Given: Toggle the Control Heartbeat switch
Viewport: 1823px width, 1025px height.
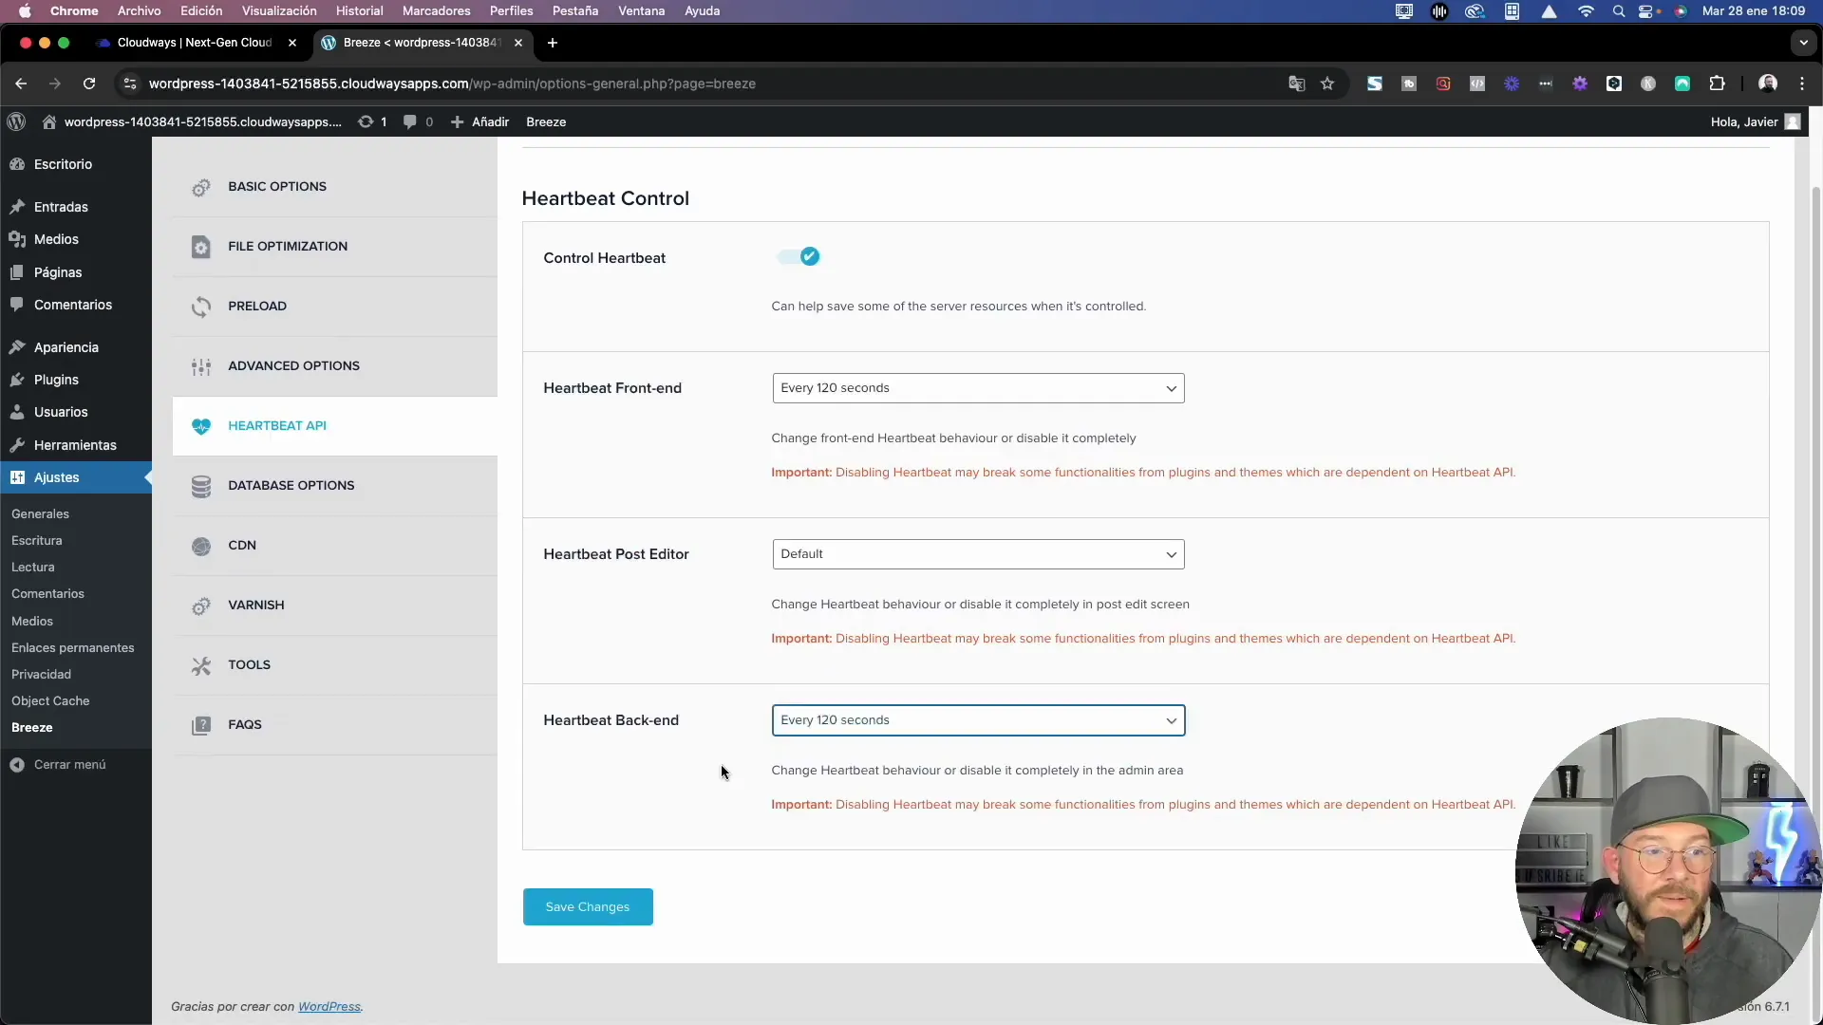Looking at the screenshot, I should (798, 257).
